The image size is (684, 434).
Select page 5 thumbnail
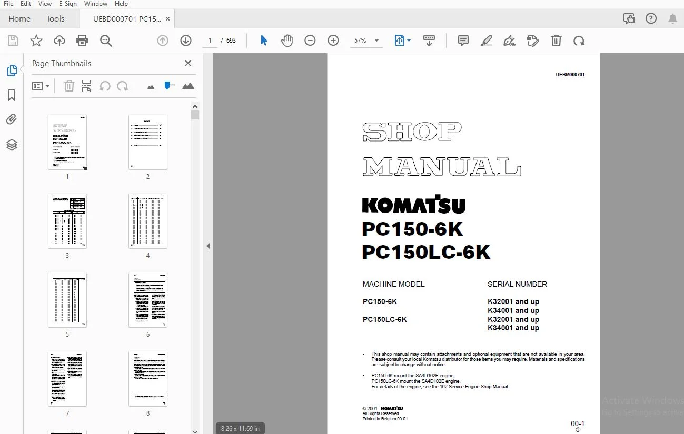pyautogui.click(x=67, y=300)
